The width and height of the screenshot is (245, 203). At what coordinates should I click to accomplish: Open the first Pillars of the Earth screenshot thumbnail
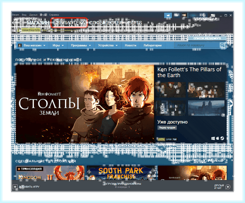pyautogui.click(x=170, y=90)
